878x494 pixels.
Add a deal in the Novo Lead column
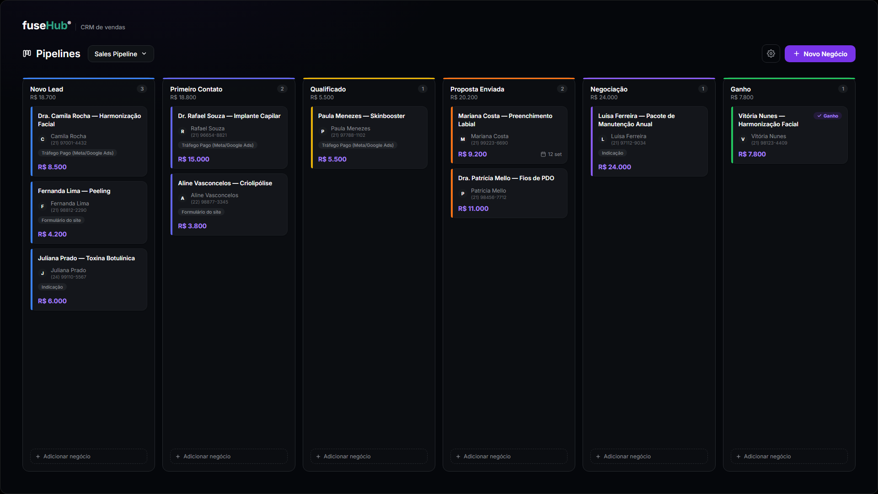pos(89,456)
